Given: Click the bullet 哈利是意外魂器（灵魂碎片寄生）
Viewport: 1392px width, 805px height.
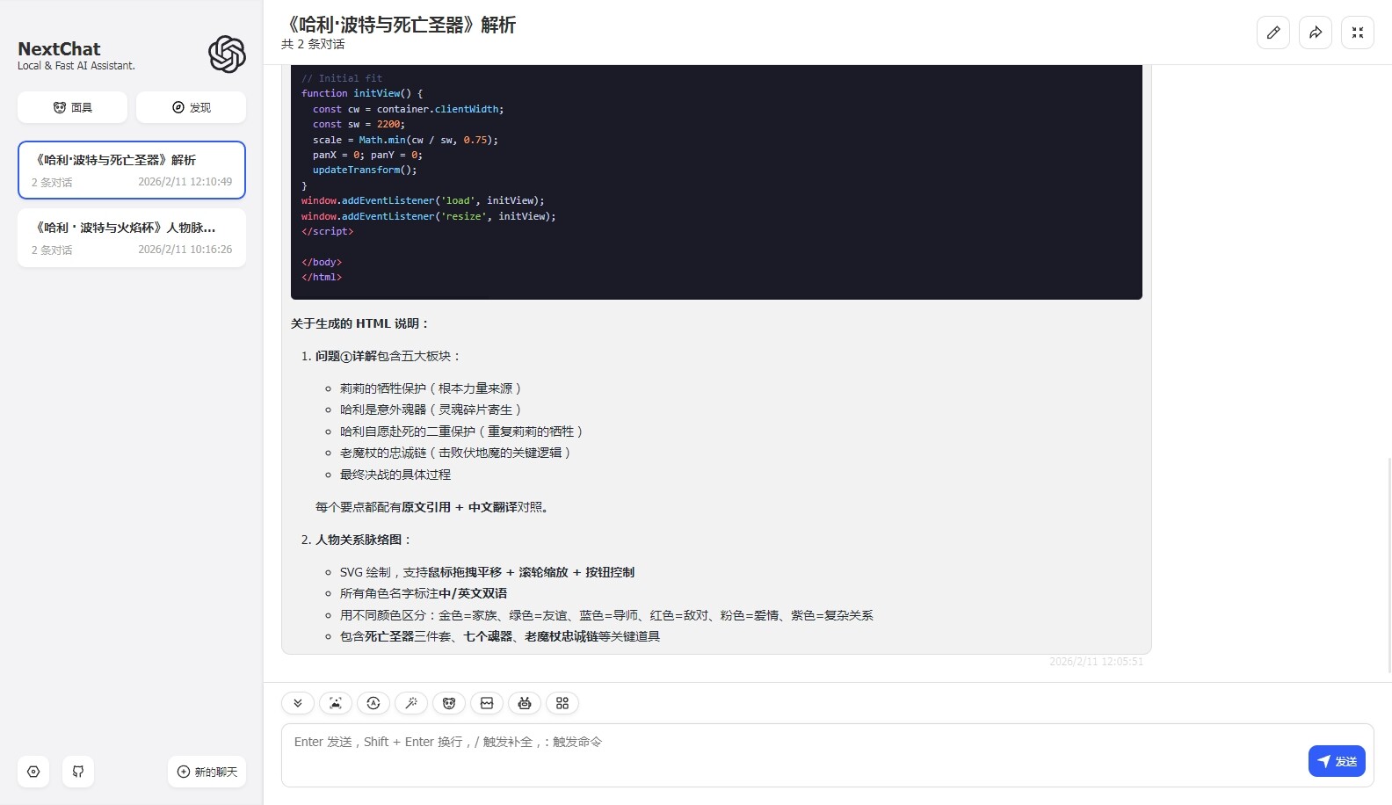Looking at the screenshot, I should coord(431,410).
